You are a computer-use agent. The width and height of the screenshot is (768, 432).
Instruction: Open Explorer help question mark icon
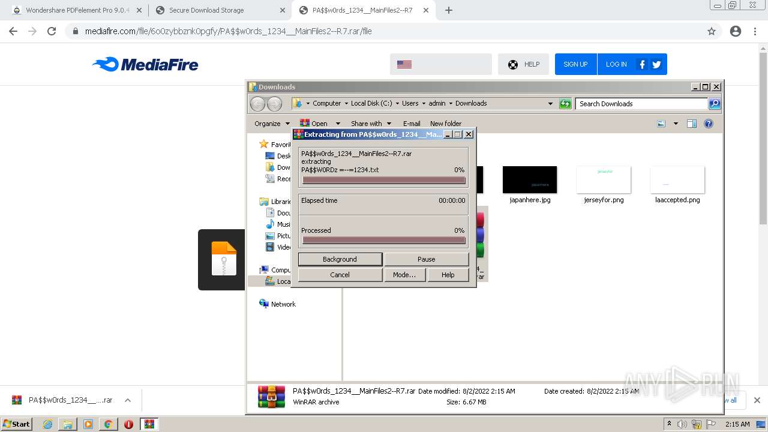point(709,124)
